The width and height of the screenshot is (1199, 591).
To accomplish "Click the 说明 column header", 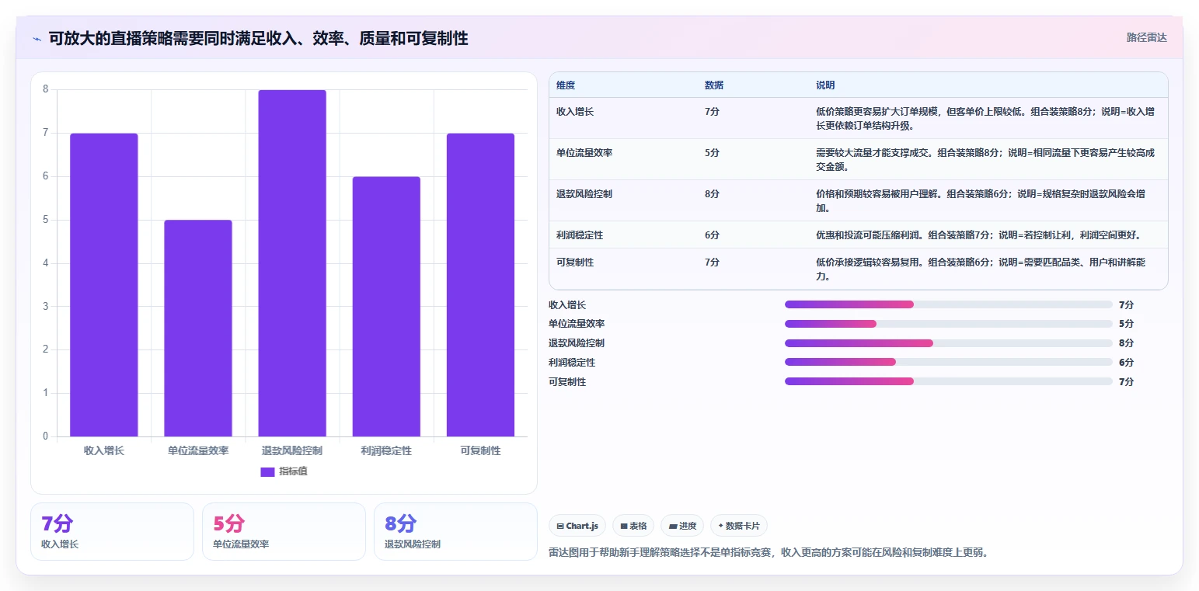I will [825, 85].
